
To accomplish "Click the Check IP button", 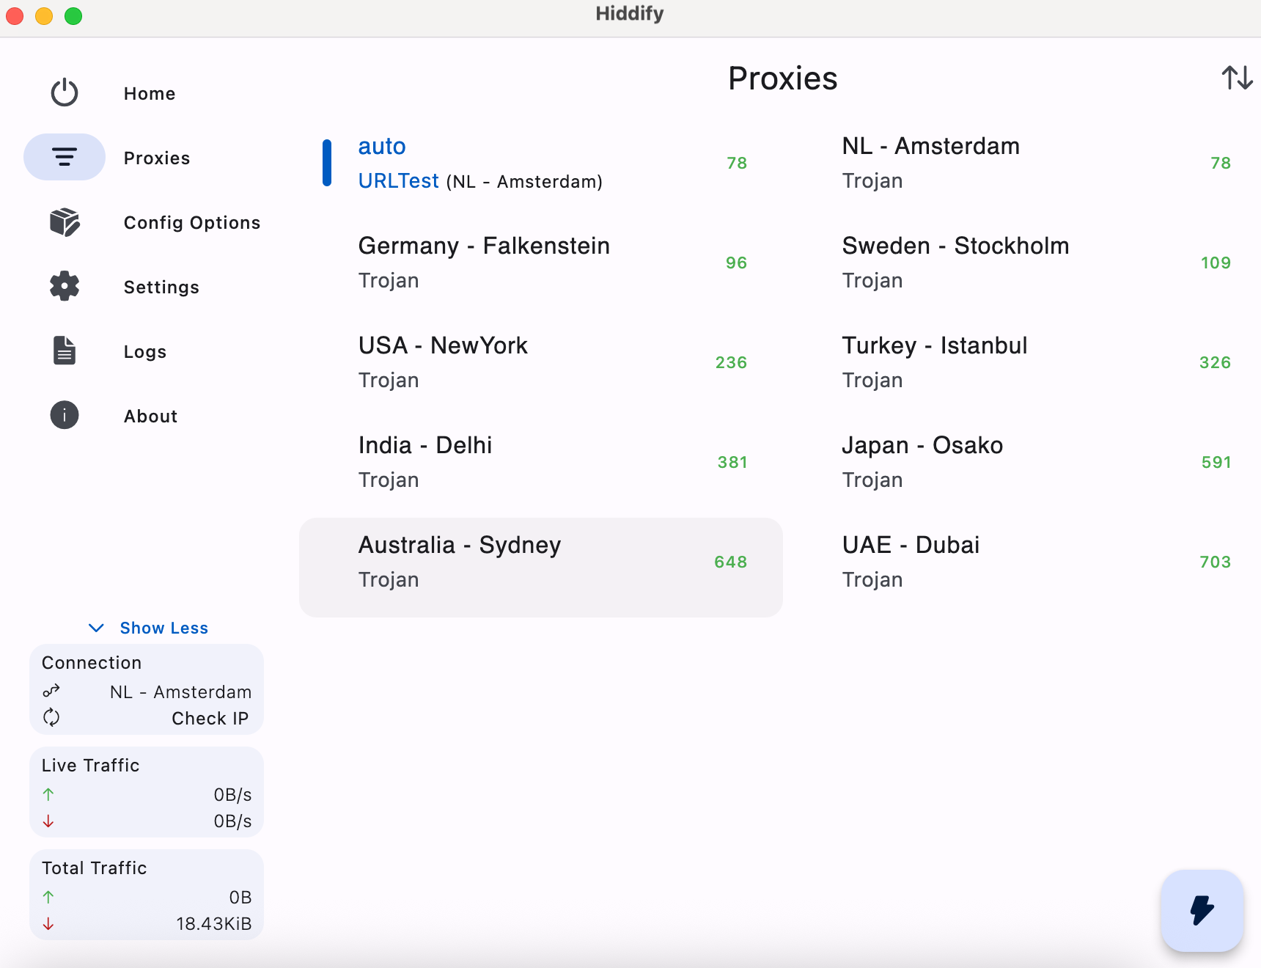I will [x=210, y=718].
